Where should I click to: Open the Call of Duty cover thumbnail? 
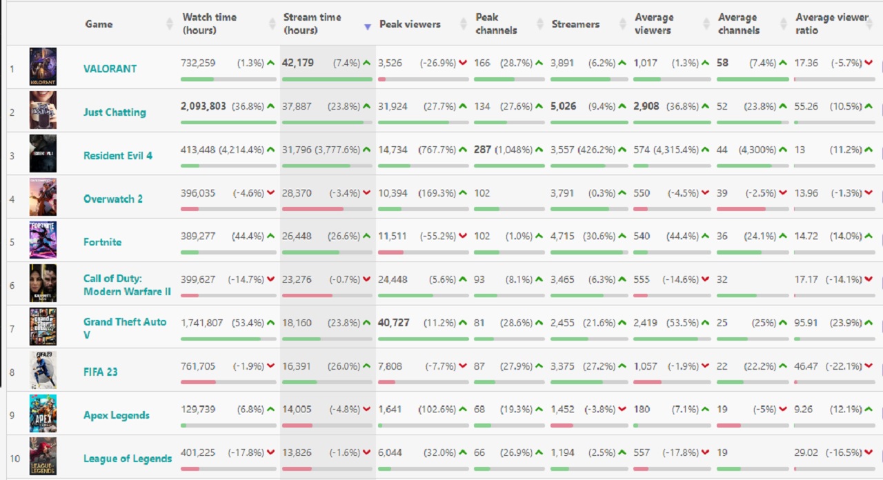click(x=43, y=284)
